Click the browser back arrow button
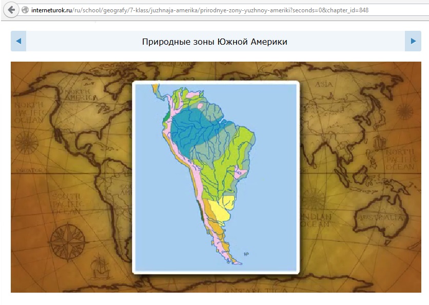The height and width of the screenshot is (305, 429). 11,10
